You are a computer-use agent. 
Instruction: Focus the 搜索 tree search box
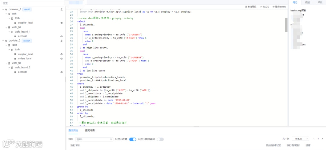pos(32,3)
